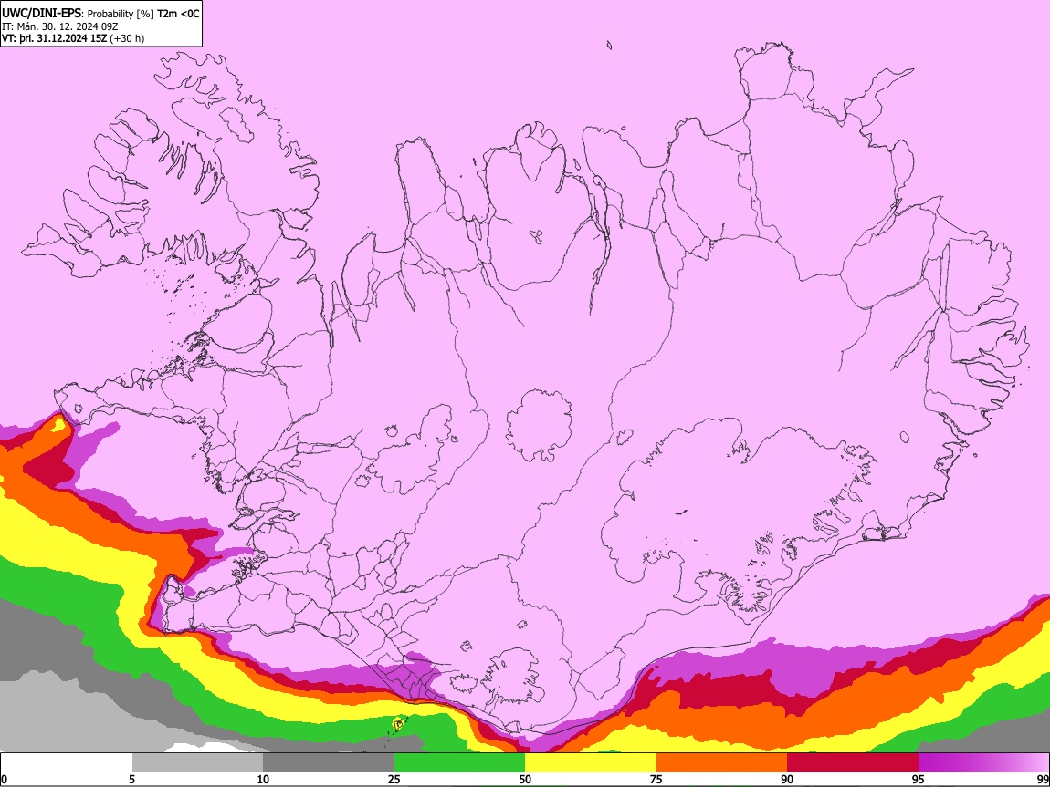Click the light gray 5–10% legend segment
Screen dimensions: 1050x787
[197, 762]
